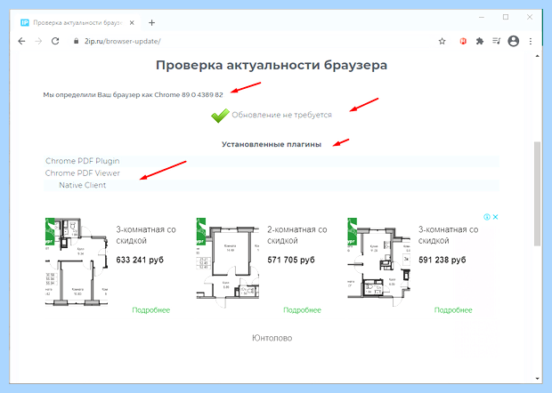Select the Chrome PDF Viewer row
The image size is (552, 393).
click(x=272, y=173)
